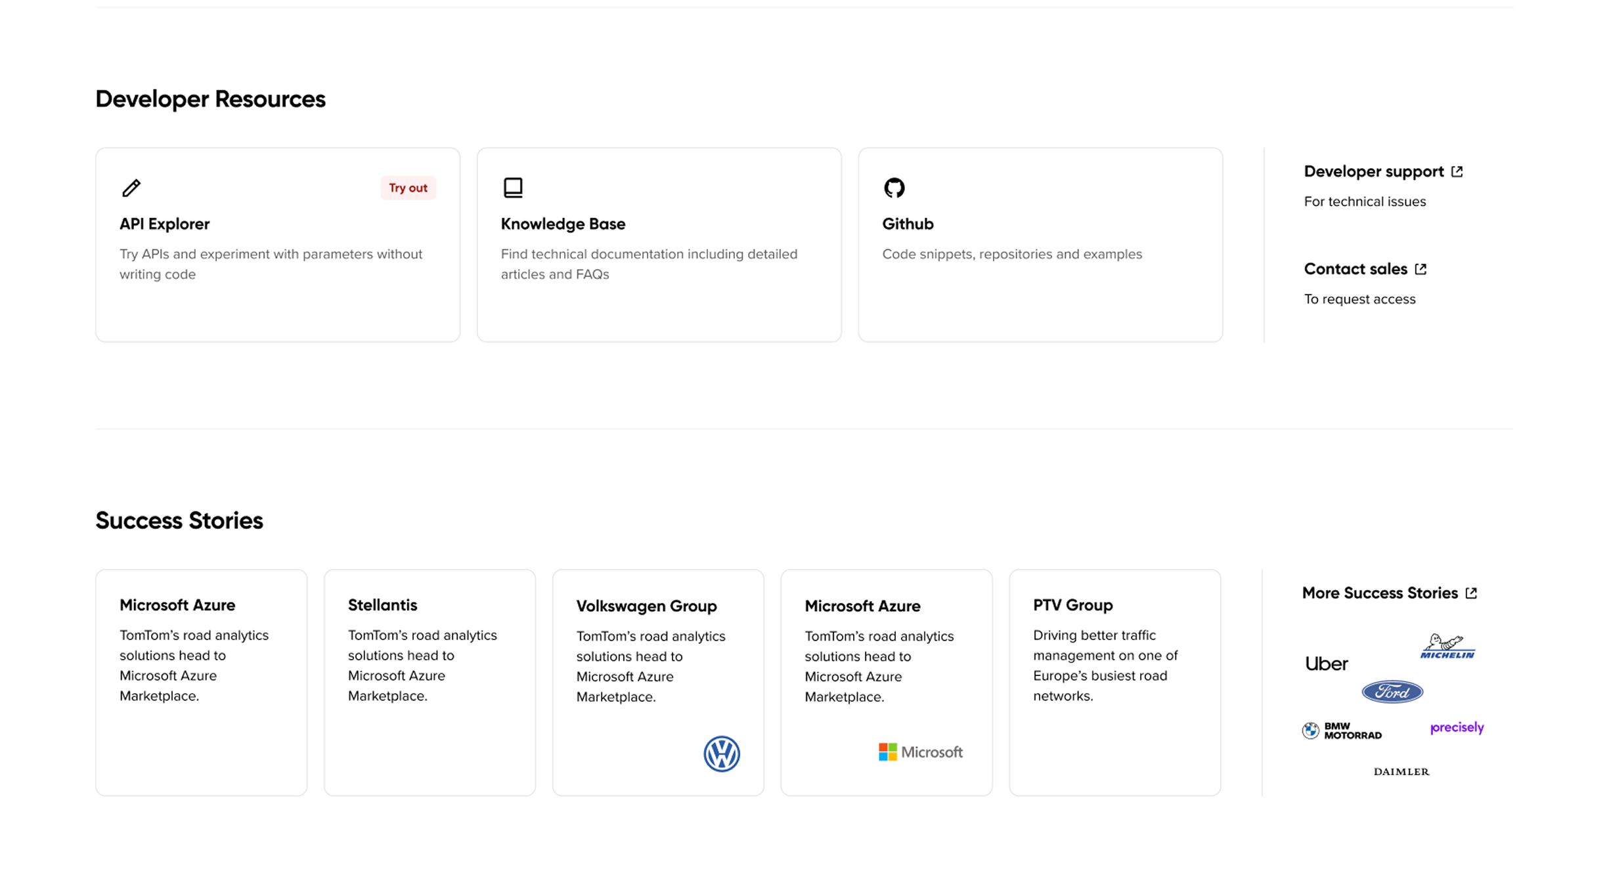
Task: Open the Stellantis success story
Action: pyautogui.click(x=430, y=683)
